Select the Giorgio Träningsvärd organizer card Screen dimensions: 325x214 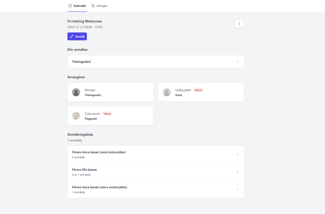pos(110,92)
